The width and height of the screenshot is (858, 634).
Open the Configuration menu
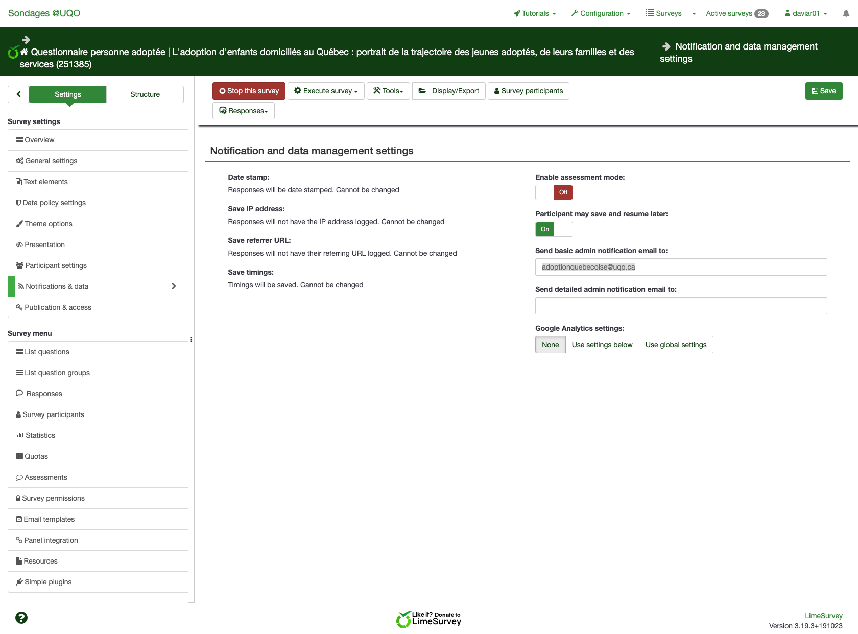click(601, 14)
